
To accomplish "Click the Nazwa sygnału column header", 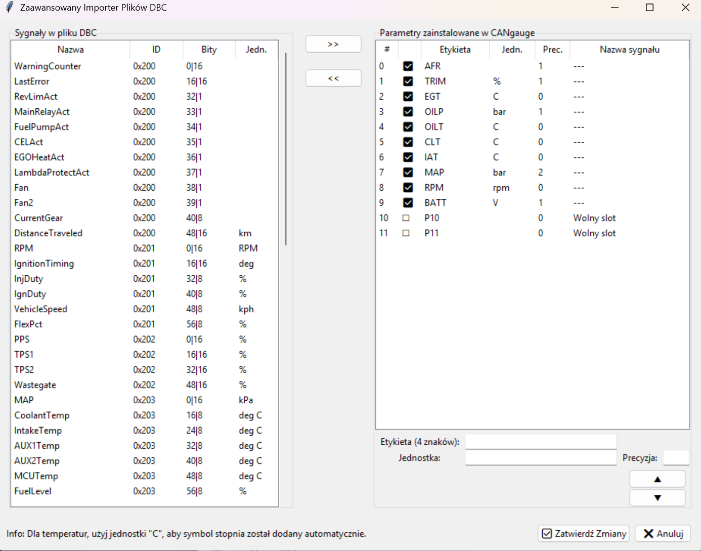I will [x=630, y=50].
